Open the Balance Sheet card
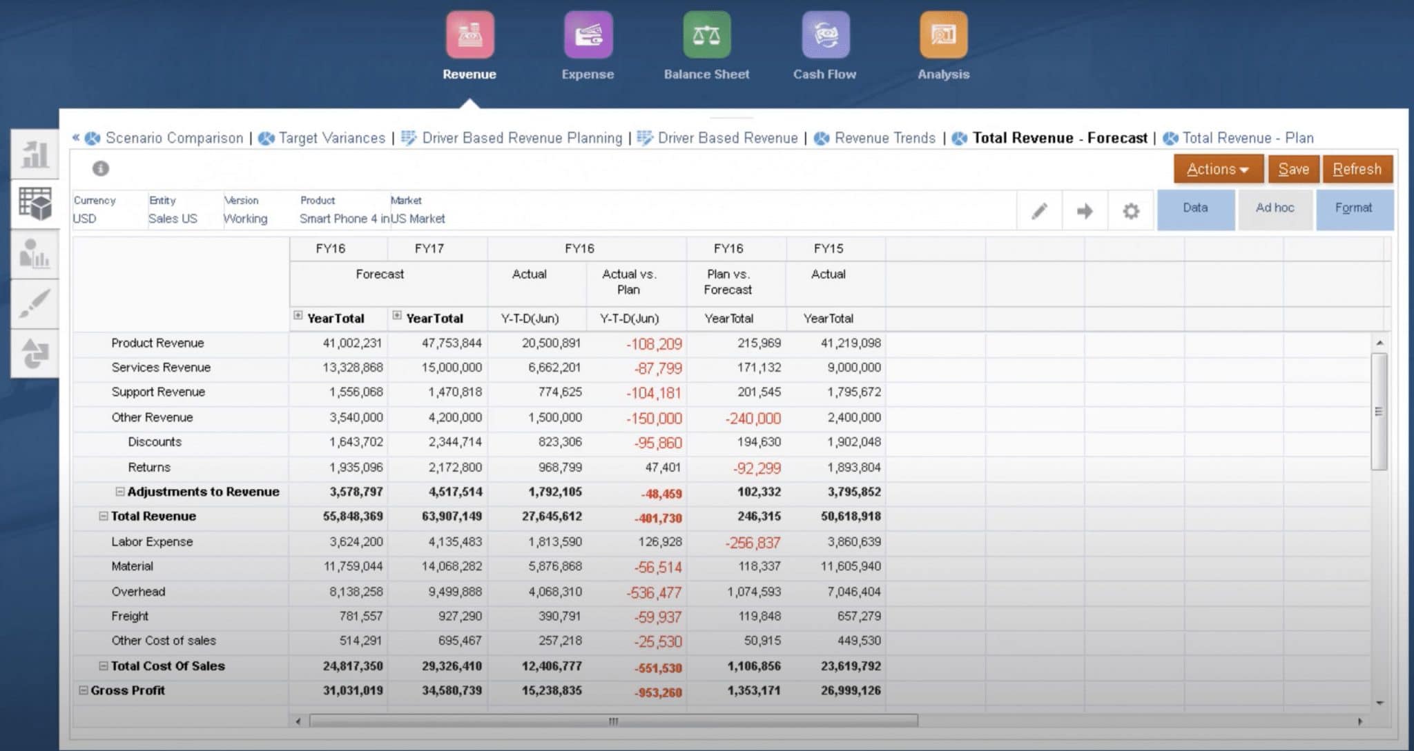 pyautogui.click(x=706, y=33)
